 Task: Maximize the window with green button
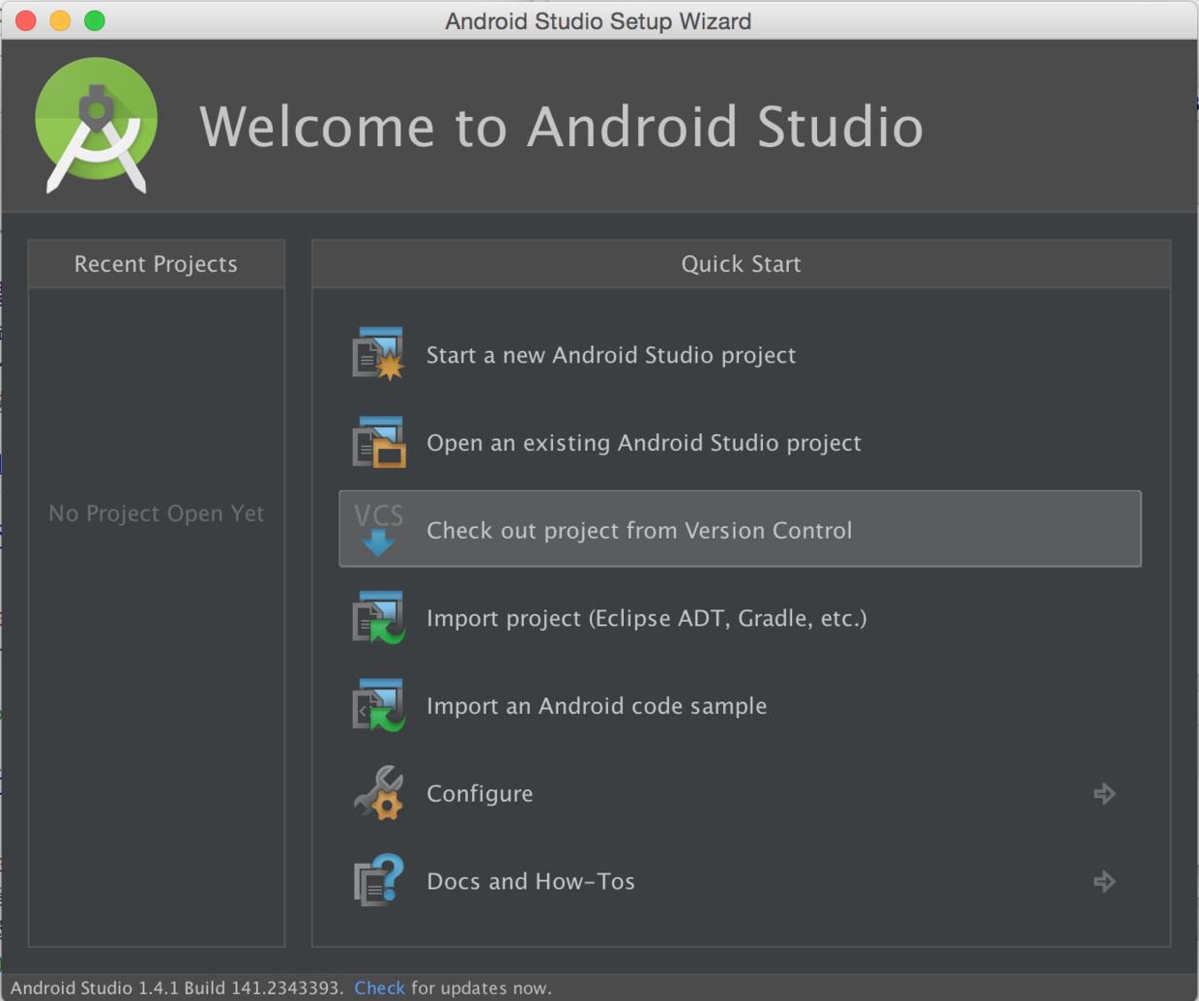point(95,20)
